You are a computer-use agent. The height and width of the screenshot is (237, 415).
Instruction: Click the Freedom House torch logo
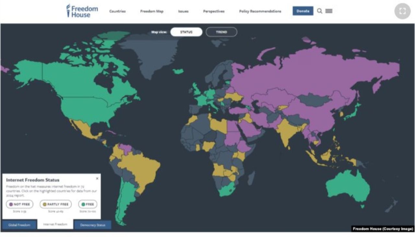coord(68,10)
